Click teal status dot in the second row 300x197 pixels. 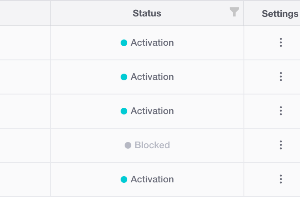[124, 77]
